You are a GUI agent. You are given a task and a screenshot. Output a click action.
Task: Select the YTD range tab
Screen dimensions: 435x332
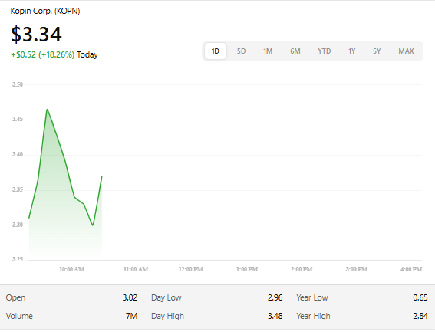325,51
